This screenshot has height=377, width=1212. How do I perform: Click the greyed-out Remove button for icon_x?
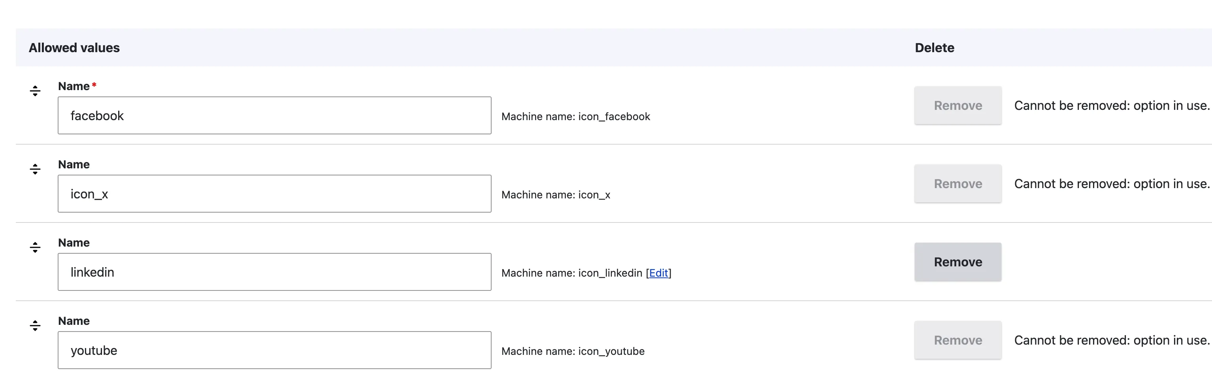pos(958,183)
